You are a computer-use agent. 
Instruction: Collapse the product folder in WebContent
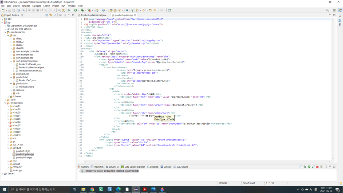click(x=8, y=148)
